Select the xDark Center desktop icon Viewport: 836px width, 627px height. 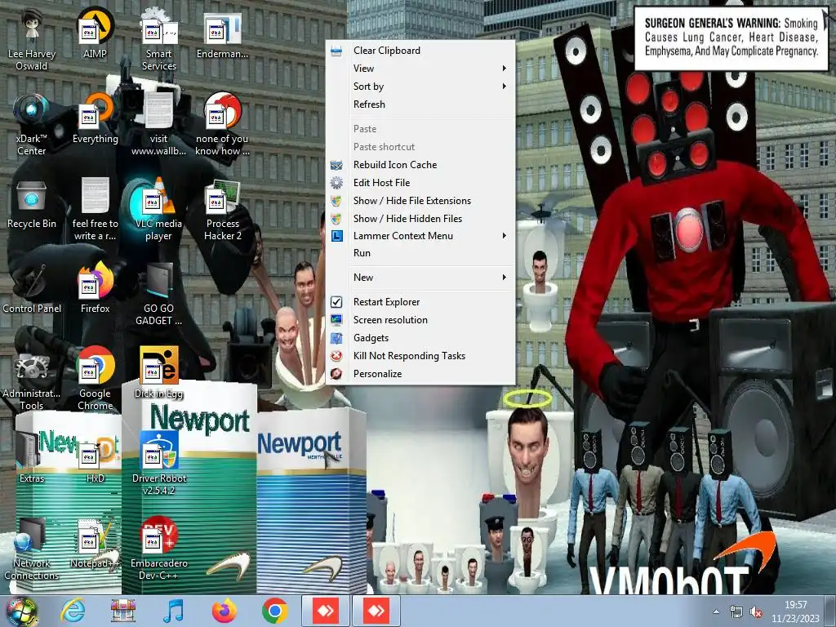32,125
